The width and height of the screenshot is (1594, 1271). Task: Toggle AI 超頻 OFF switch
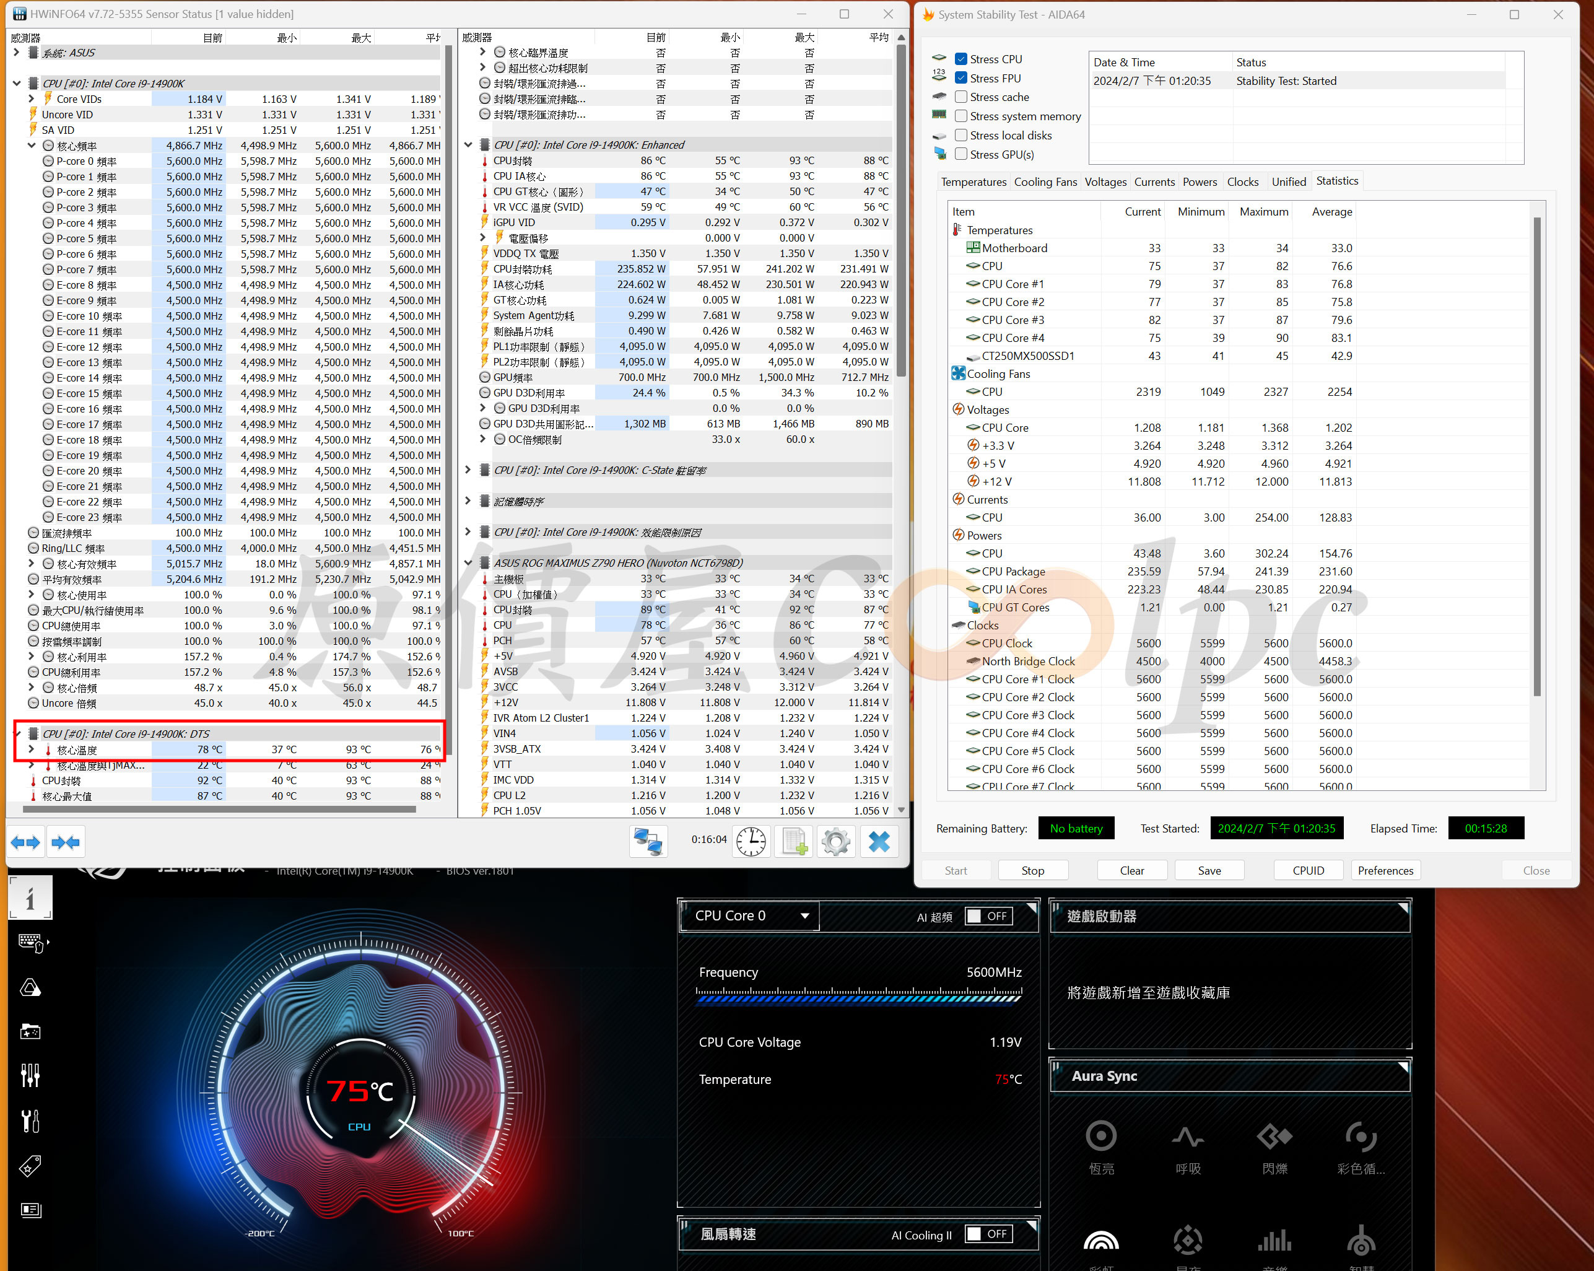988,916
